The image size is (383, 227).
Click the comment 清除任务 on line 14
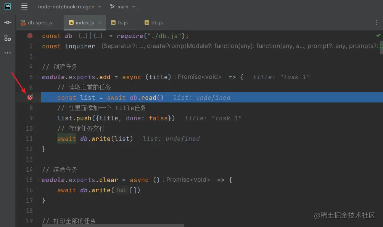click(x=65, y=169)
